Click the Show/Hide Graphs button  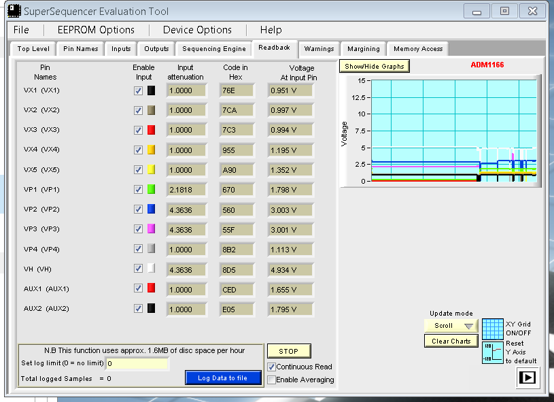(x=374, y=66)
